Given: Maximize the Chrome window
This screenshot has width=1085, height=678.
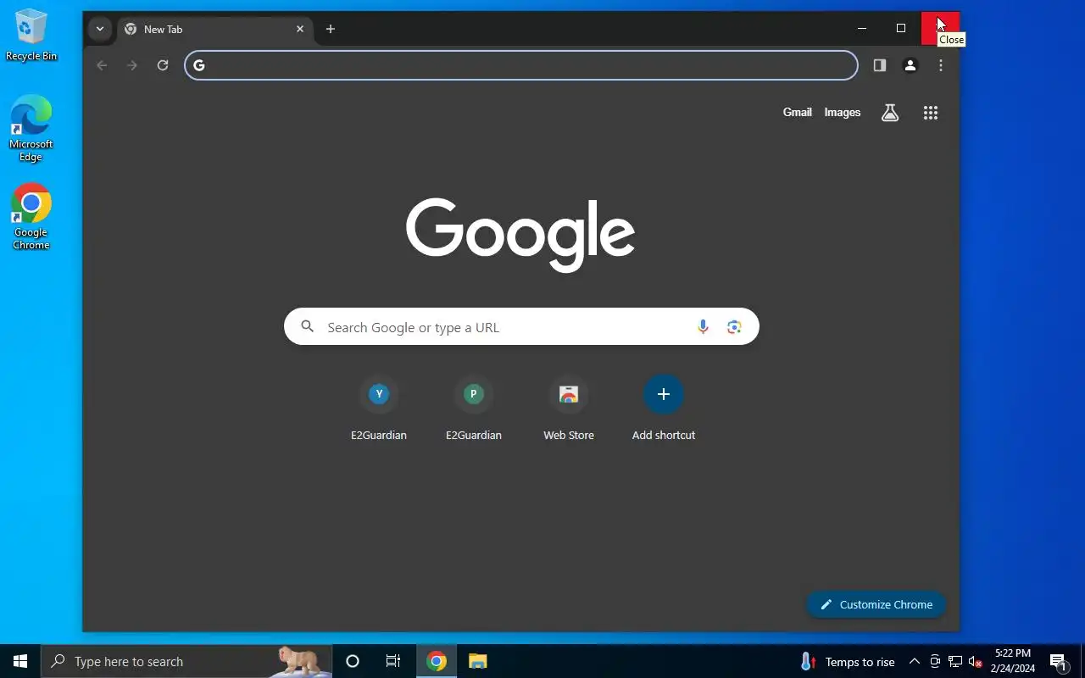Looking at the screenshot, I should (901, 28).
